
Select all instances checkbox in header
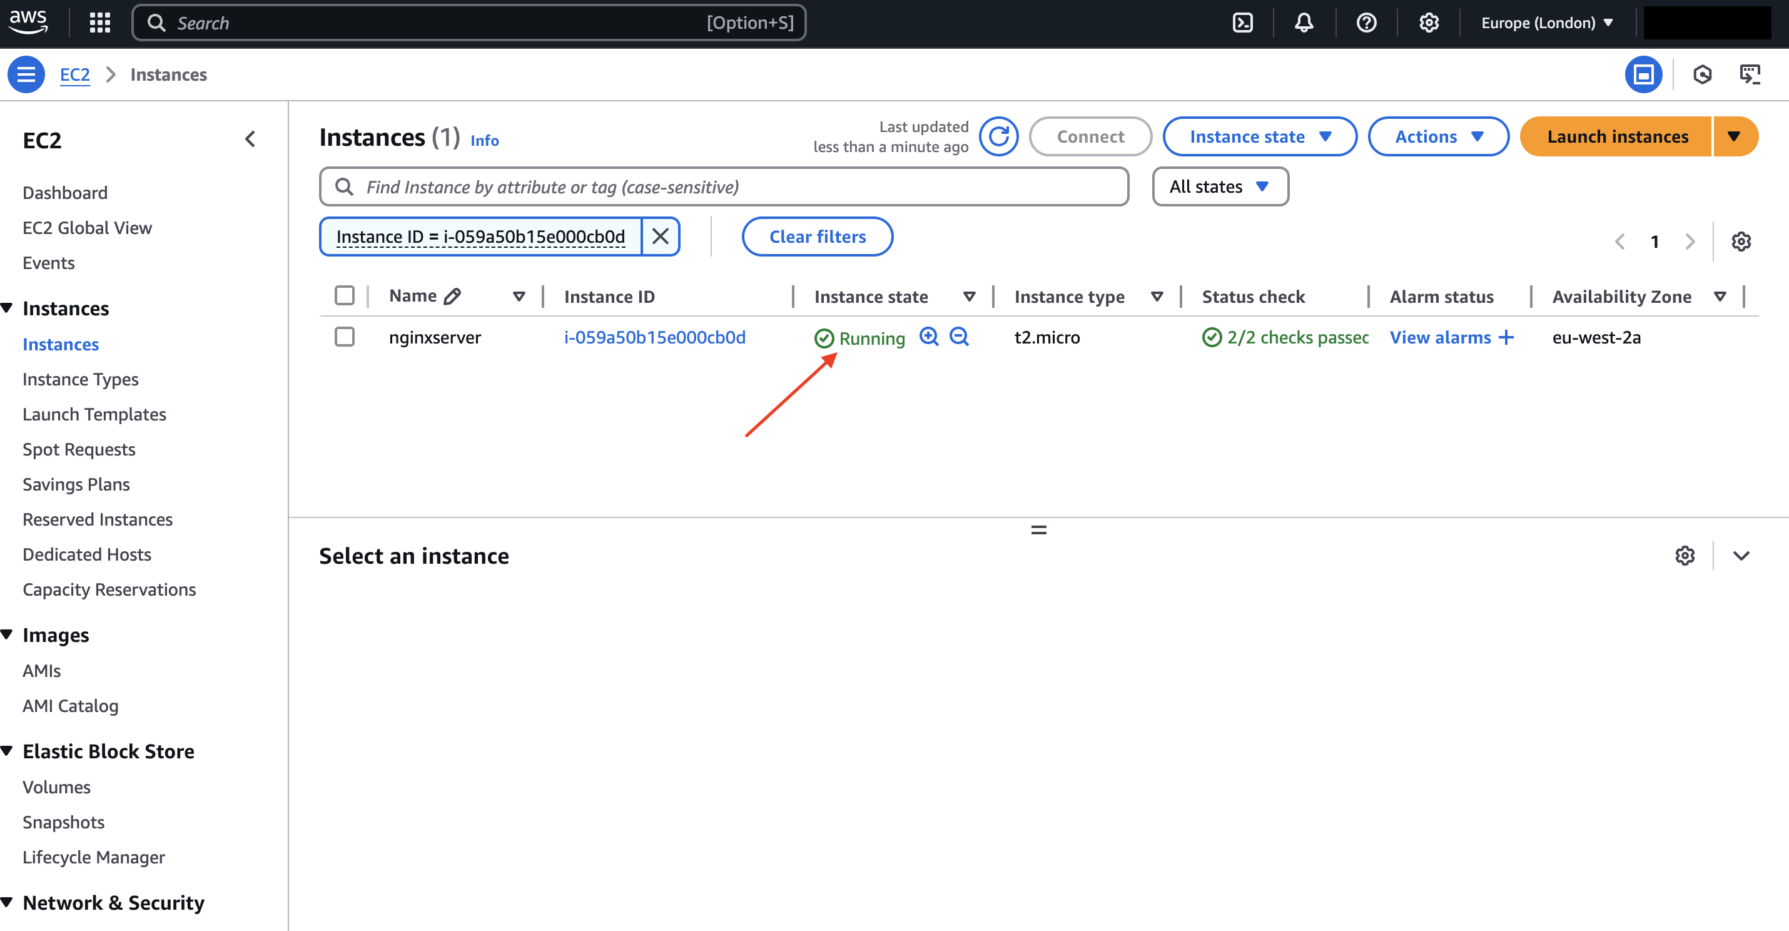345,296
